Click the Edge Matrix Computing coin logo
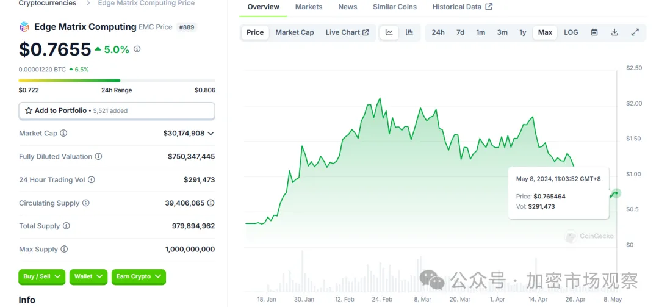The image size is (659, 307). point(24,27)
